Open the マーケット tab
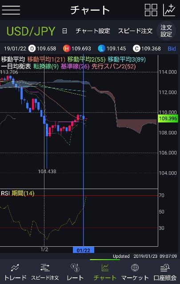 coord(135,272)
